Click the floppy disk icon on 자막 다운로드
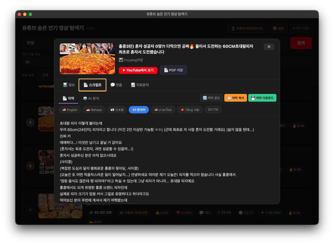 pos(253,98)
